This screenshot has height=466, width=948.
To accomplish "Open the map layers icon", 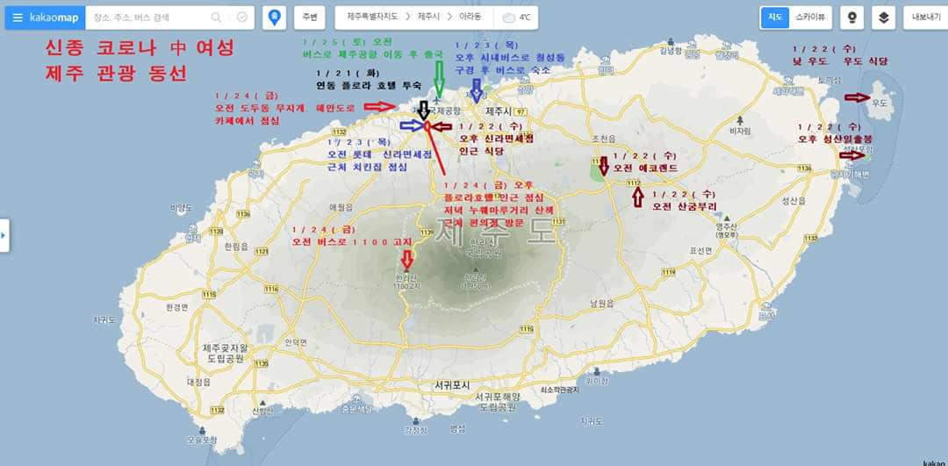I will click(884, 18).
